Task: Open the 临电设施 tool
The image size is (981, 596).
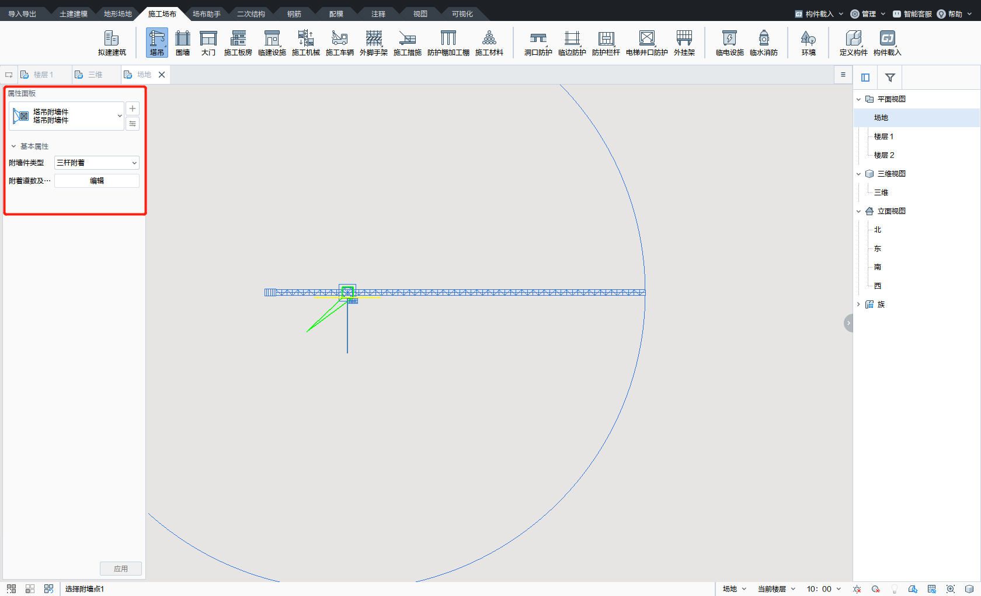Action: coord(729,43)
